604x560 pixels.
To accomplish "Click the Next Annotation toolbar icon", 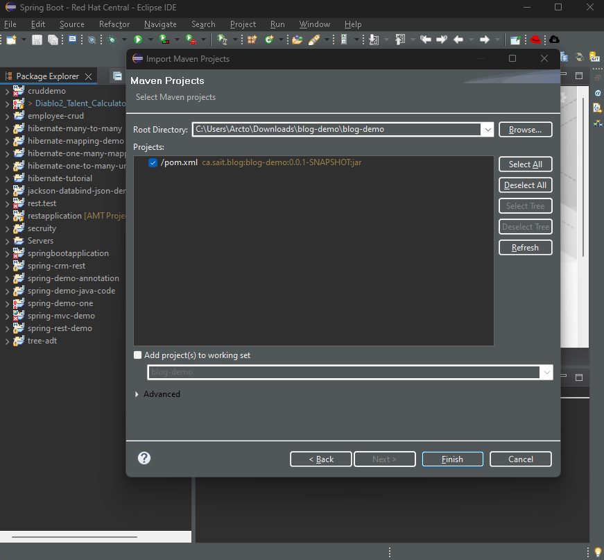I will tap(374, 40).
